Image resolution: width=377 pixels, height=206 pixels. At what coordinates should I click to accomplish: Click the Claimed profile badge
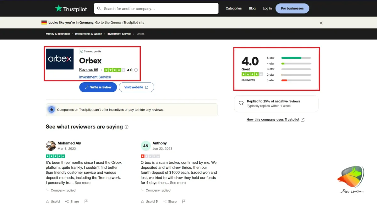coord(90,51)
